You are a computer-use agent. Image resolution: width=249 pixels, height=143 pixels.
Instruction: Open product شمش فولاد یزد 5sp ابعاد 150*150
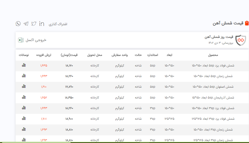point(213,65)
